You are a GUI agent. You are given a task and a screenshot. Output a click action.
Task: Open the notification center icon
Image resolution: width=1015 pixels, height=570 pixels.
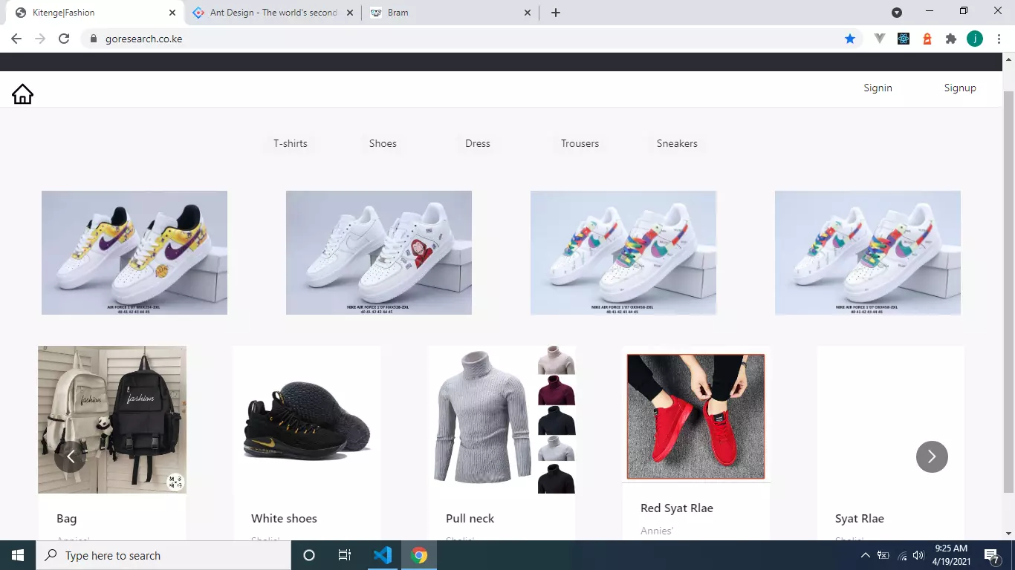(991, 555)
